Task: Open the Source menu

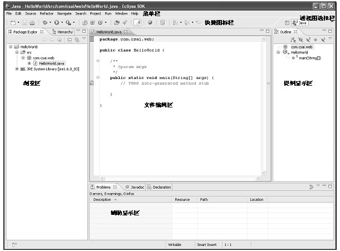Action: click(x=31, y=13)
